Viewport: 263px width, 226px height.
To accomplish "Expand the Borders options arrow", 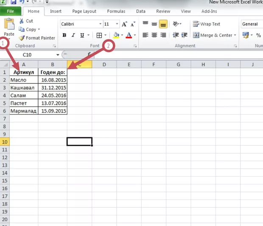I will [x=105, y=35].
